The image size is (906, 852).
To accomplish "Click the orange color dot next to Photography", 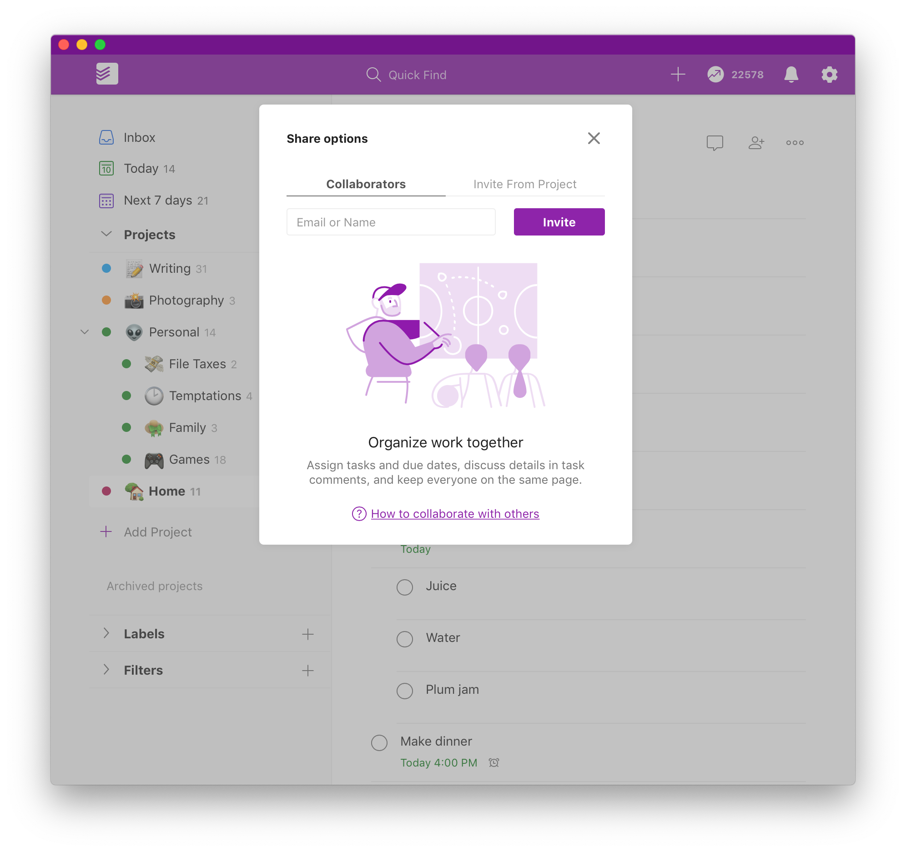I will 106,301.
